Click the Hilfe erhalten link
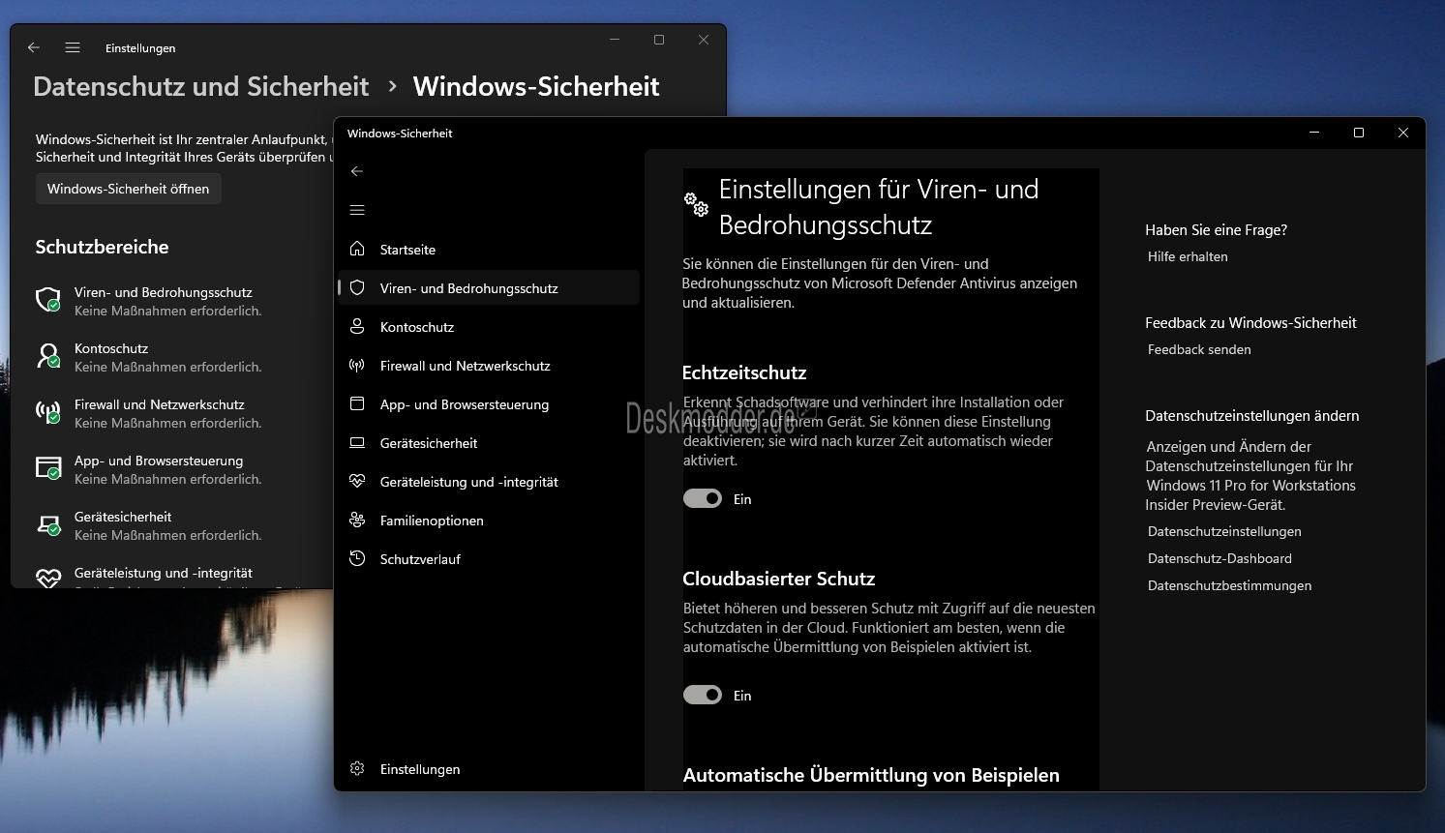 click(x=1188, y=256)
